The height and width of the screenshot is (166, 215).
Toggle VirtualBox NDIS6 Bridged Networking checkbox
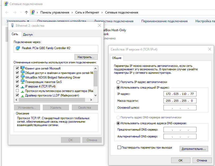[17, 77]
